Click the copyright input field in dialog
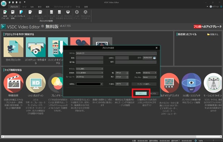The width and height of the screenshot is (223, 142). coord(90,62)
